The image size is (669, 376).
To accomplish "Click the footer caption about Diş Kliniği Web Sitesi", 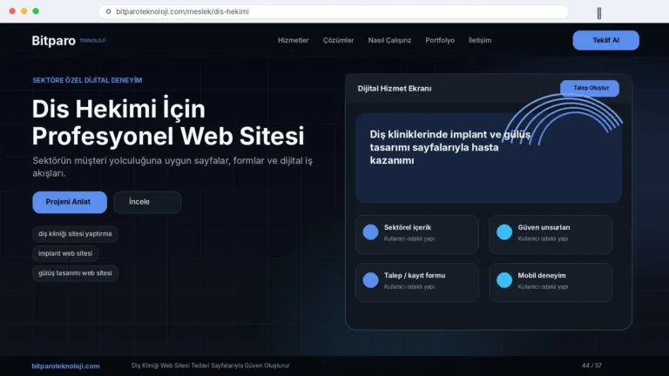I will pos(210,366).
